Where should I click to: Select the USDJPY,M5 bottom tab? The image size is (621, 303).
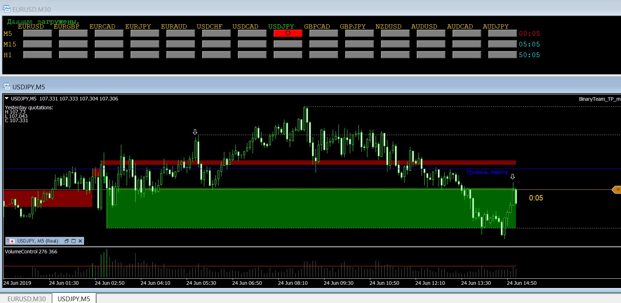click(74, 299)
